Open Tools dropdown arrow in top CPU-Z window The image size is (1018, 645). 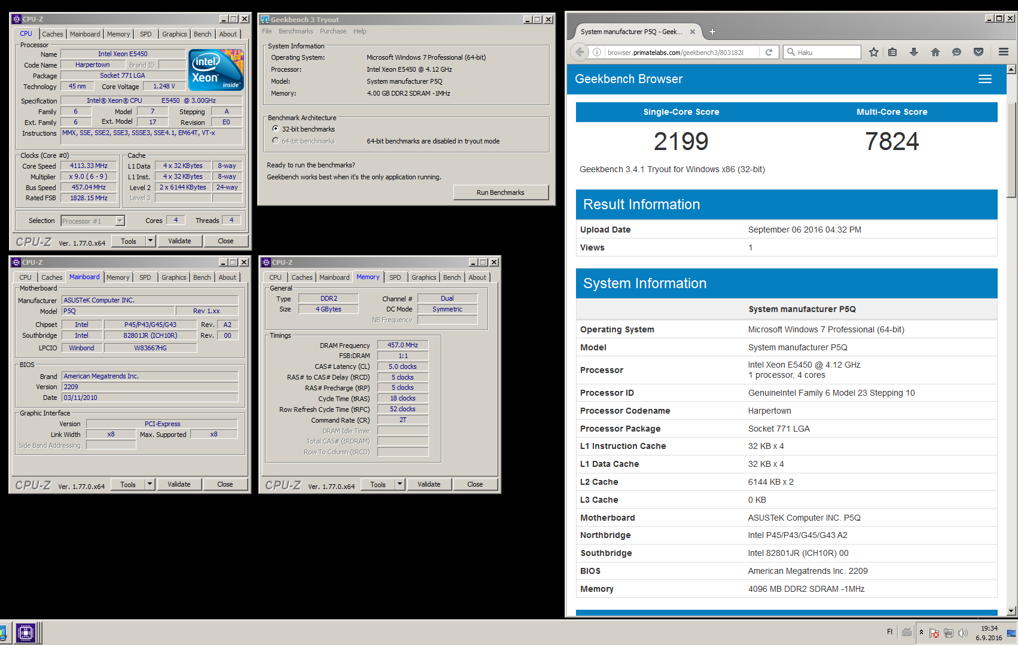click(x=150, y=241)
